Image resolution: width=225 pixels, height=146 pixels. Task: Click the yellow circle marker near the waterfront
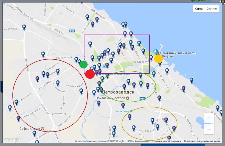(158, 59)
